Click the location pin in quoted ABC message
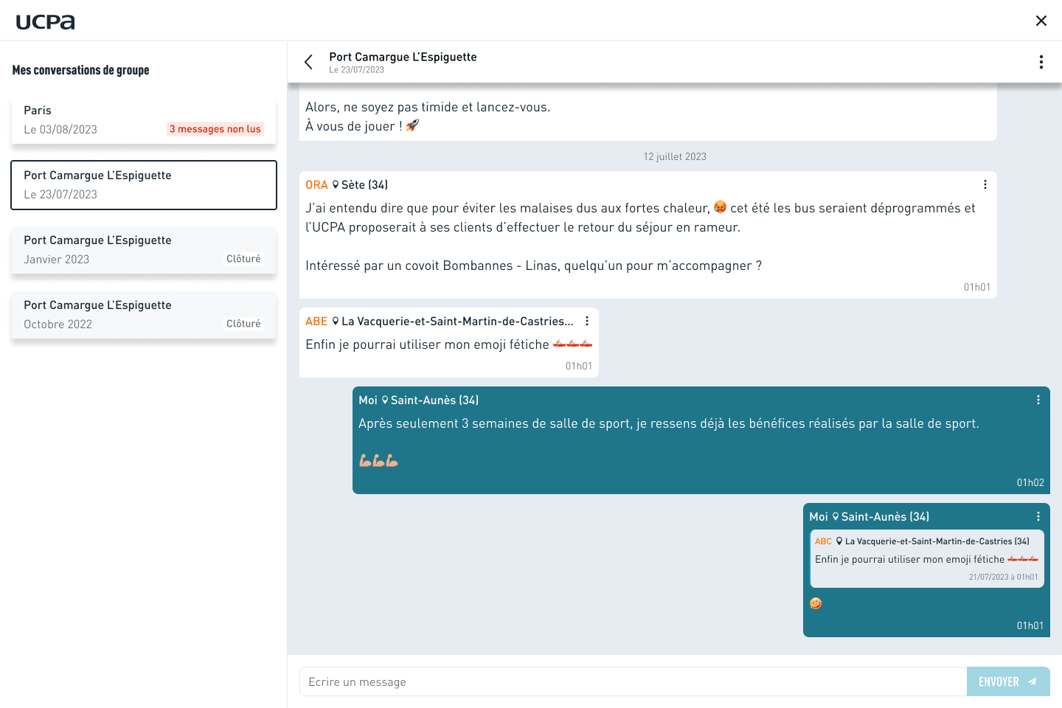Image resolution: width=1062 pixels, height=708 pixels. click(839, 541)
